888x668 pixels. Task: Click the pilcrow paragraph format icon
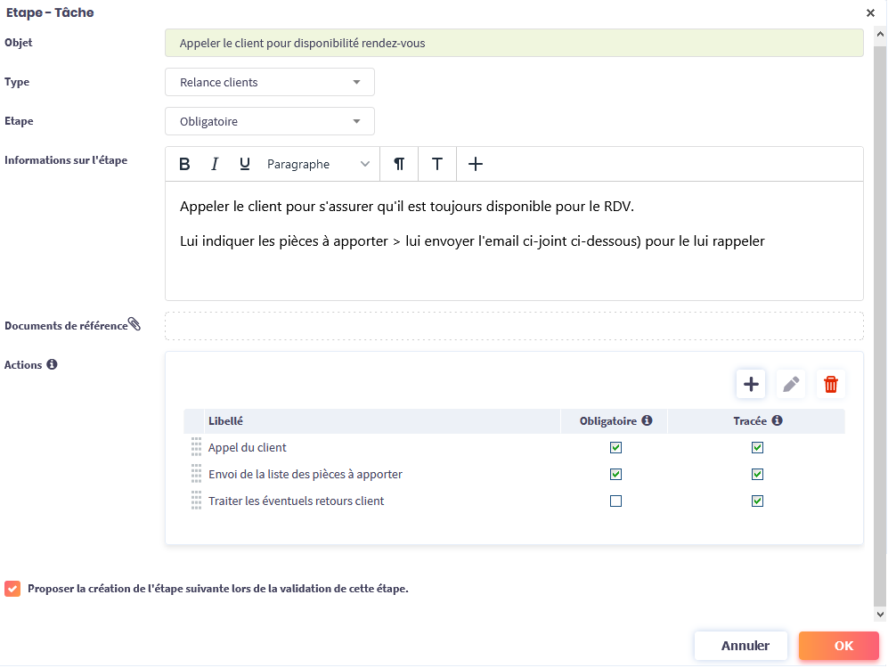pyautogui.click(x=399, y=164)
